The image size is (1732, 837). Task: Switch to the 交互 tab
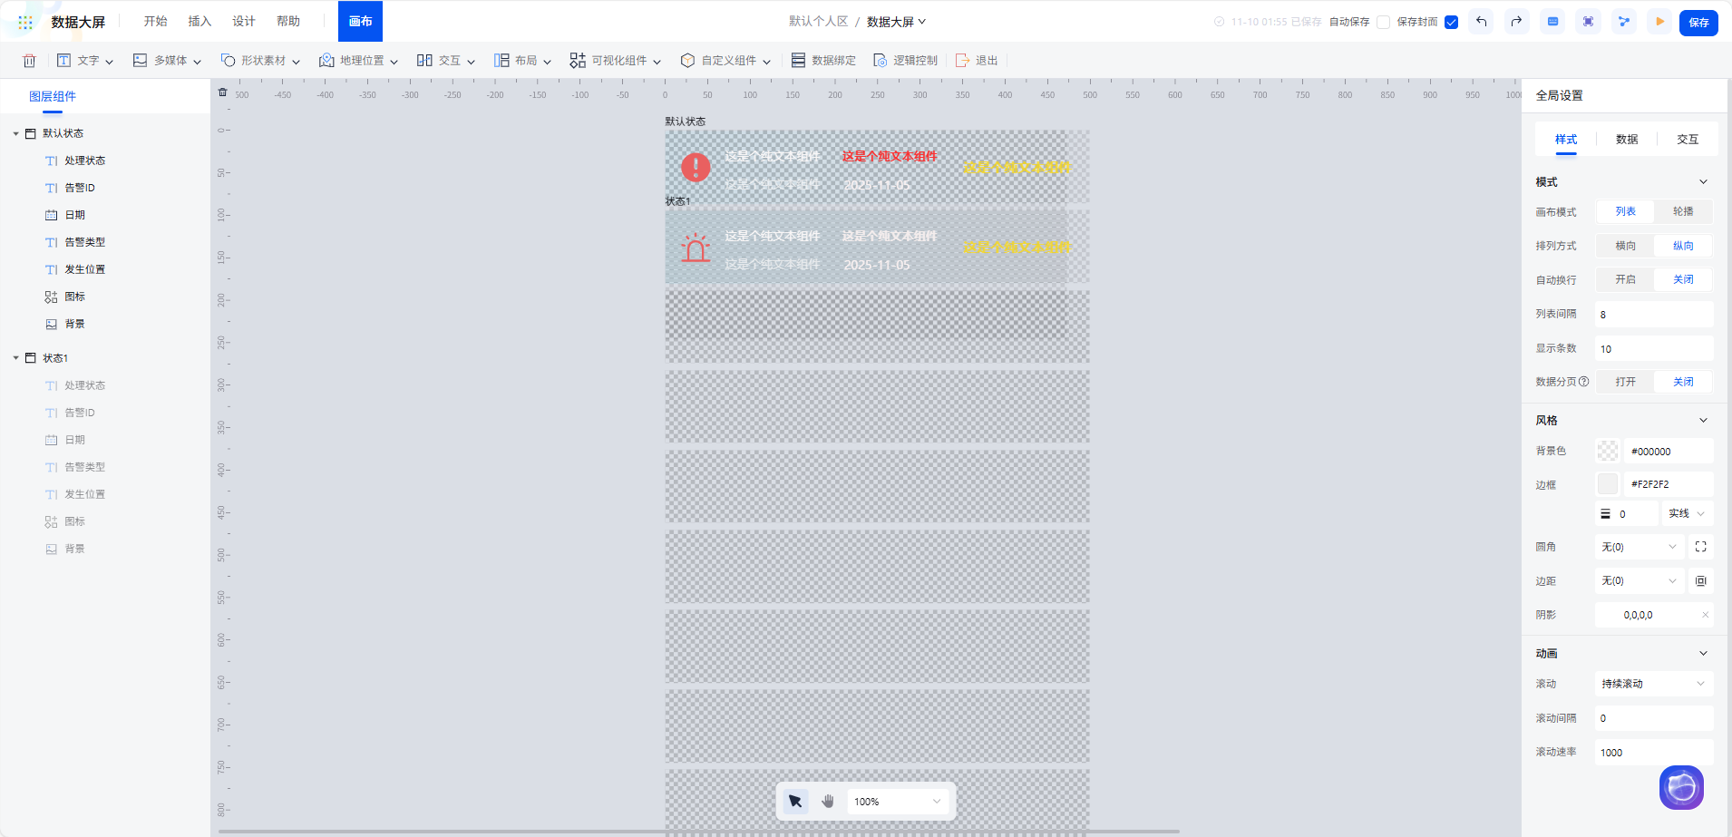(1688, 140)
